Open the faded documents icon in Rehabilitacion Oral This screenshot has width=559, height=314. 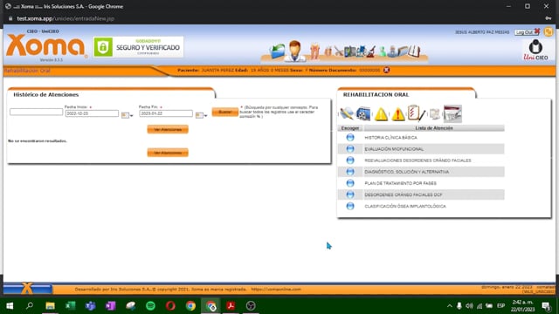[435, 114]
